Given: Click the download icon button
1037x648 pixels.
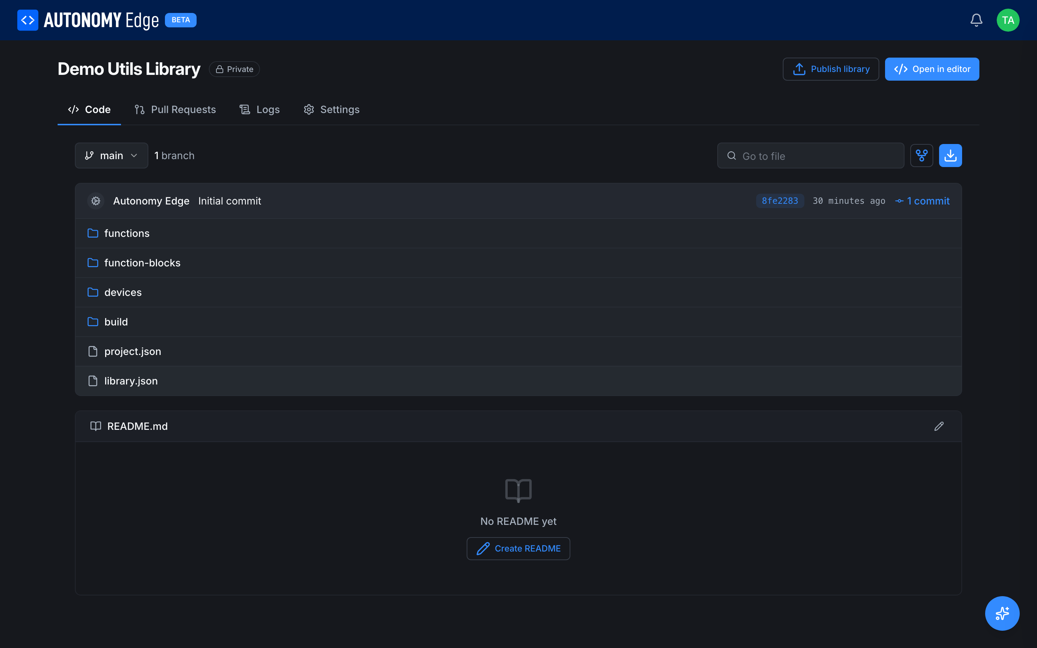Looking at the screenshot, I should coord(950,156).
